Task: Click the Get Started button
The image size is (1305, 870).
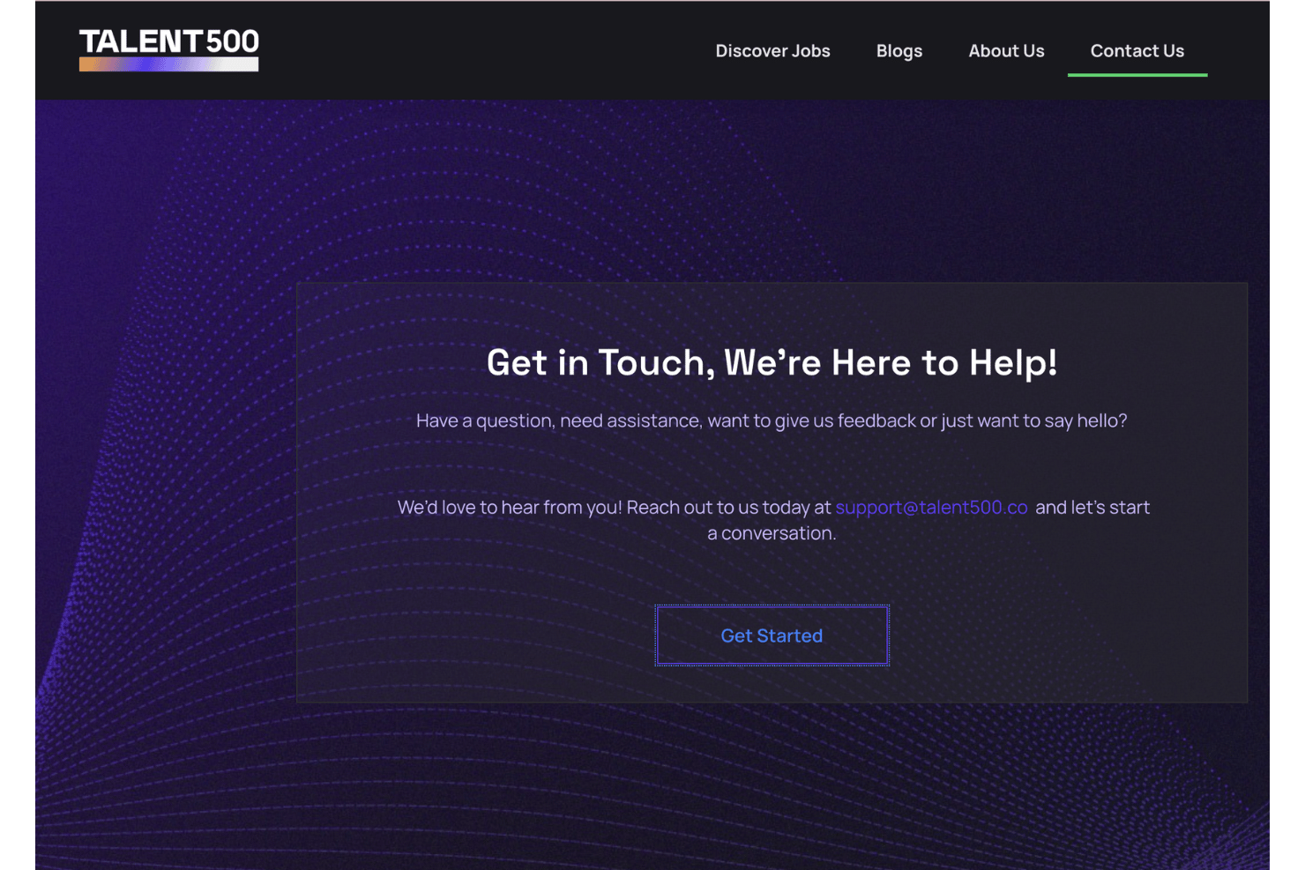Action: (772, 636)
